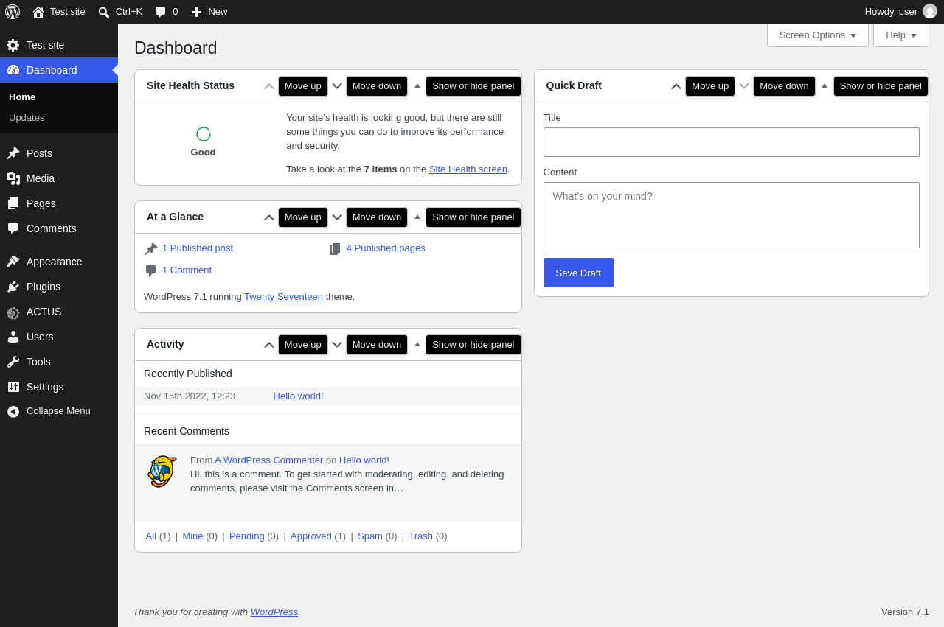Expand the Screen Options dropdown

(818, 35)
